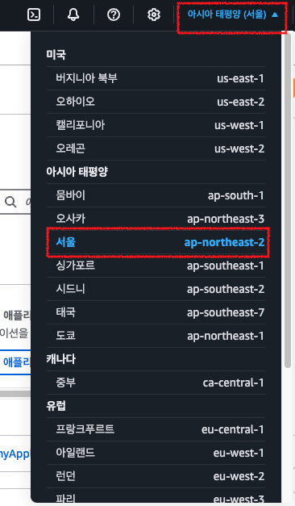Select region 아일랜드 eu-west-1
Viewport: 295px width, 506px height.
point(156,453)
